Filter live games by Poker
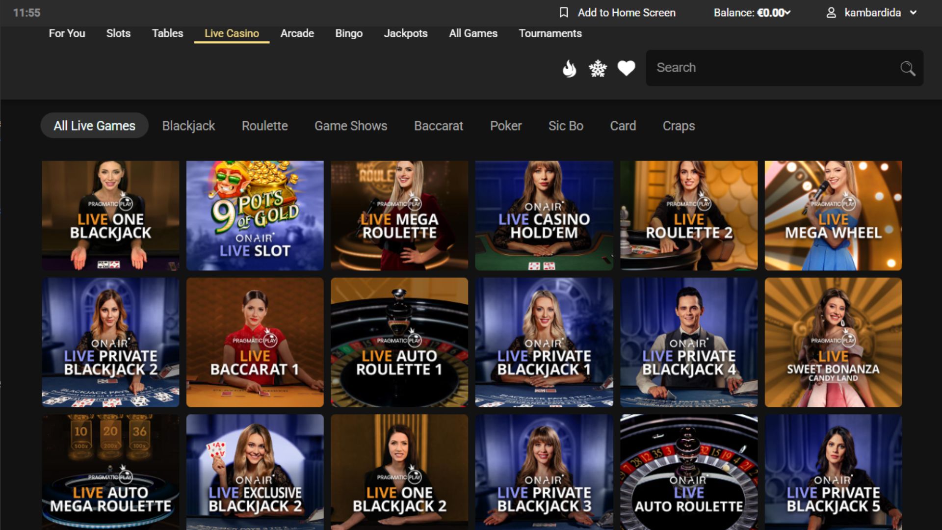 pos(506,126)
